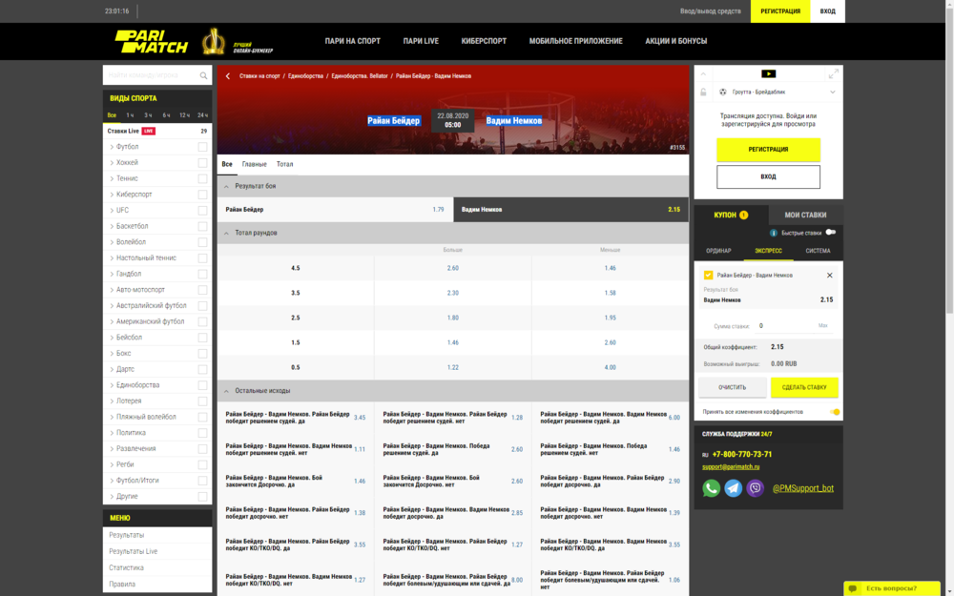Click the yellow Регистрация stream button
This screenshot has width=954, height=596.
(x=768, y=150)
